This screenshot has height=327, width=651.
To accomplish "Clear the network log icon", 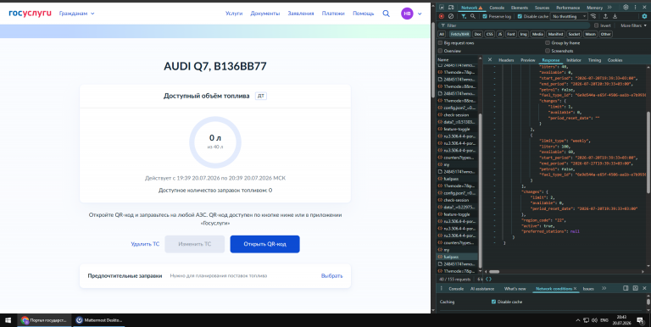I will [x=451, y=16].
